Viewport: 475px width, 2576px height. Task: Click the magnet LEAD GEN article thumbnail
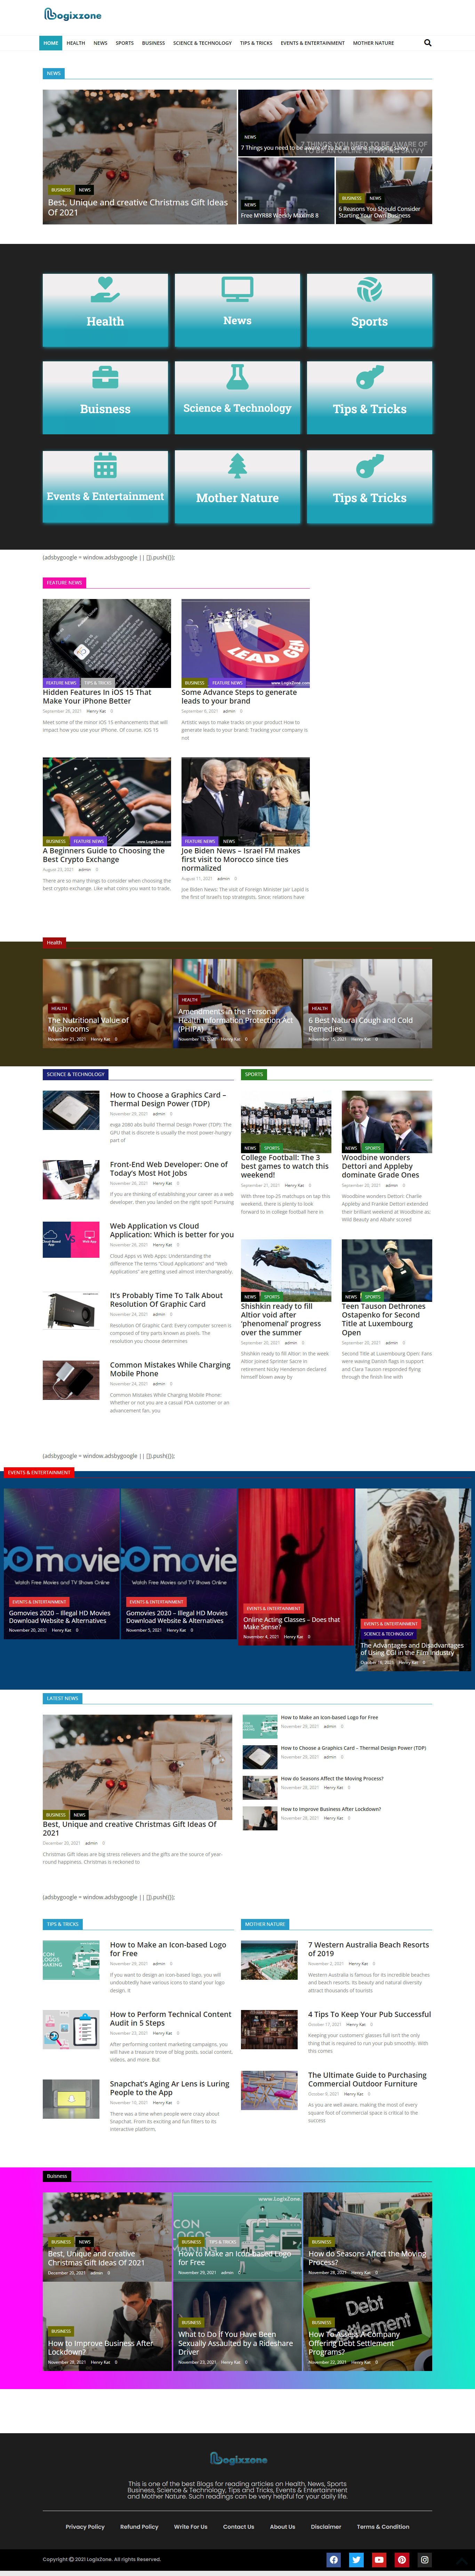(245, 643)
